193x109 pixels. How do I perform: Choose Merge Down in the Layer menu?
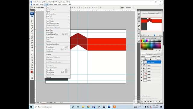tap(57, 70)
